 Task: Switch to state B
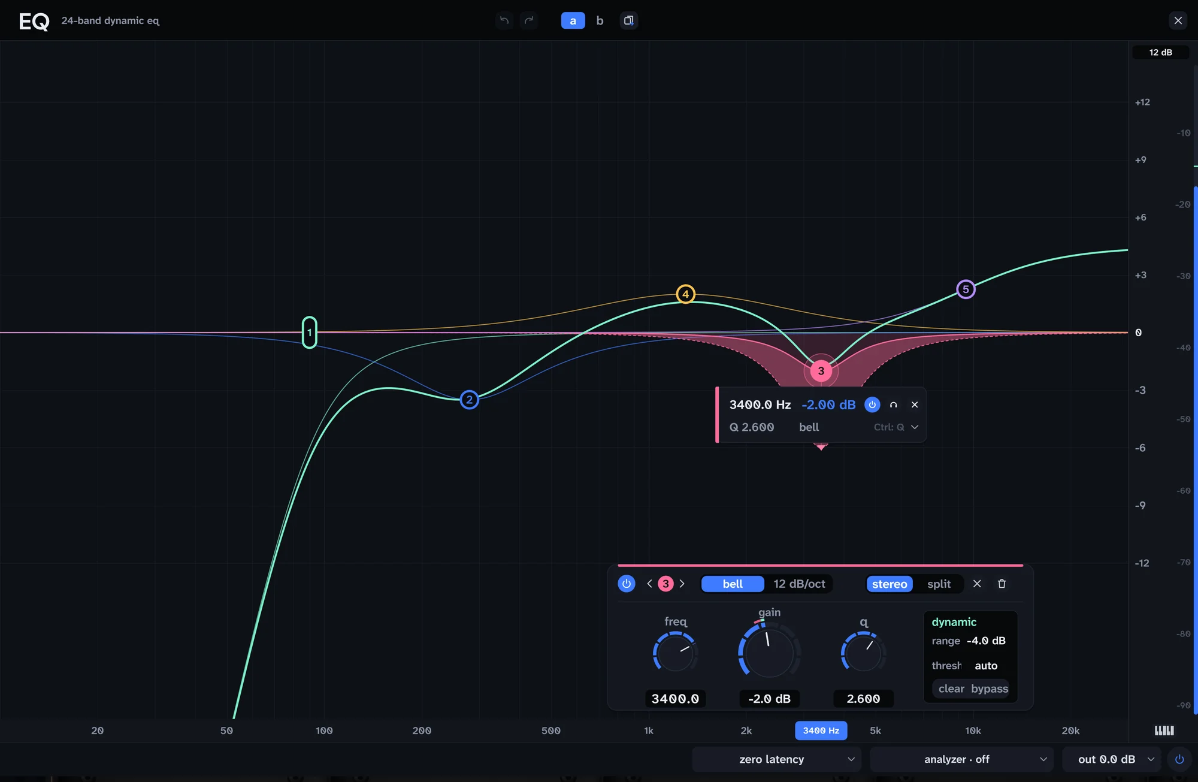(x=600, y=20)
